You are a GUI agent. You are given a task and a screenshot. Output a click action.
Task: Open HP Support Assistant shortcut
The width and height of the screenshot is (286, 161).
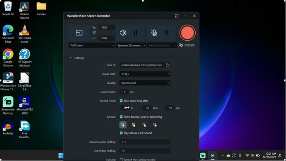(x=25, y=58)
